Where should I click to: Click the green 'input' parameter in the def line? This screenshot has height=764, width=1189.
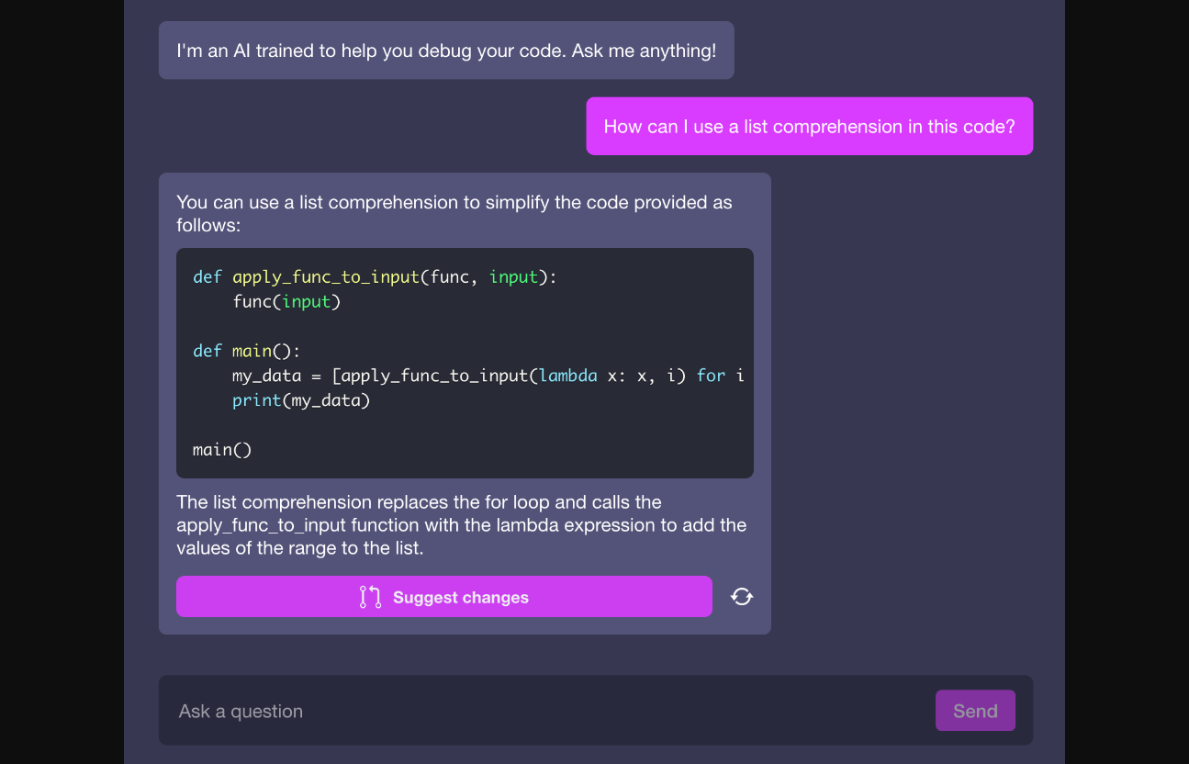[x=513, y=277]
